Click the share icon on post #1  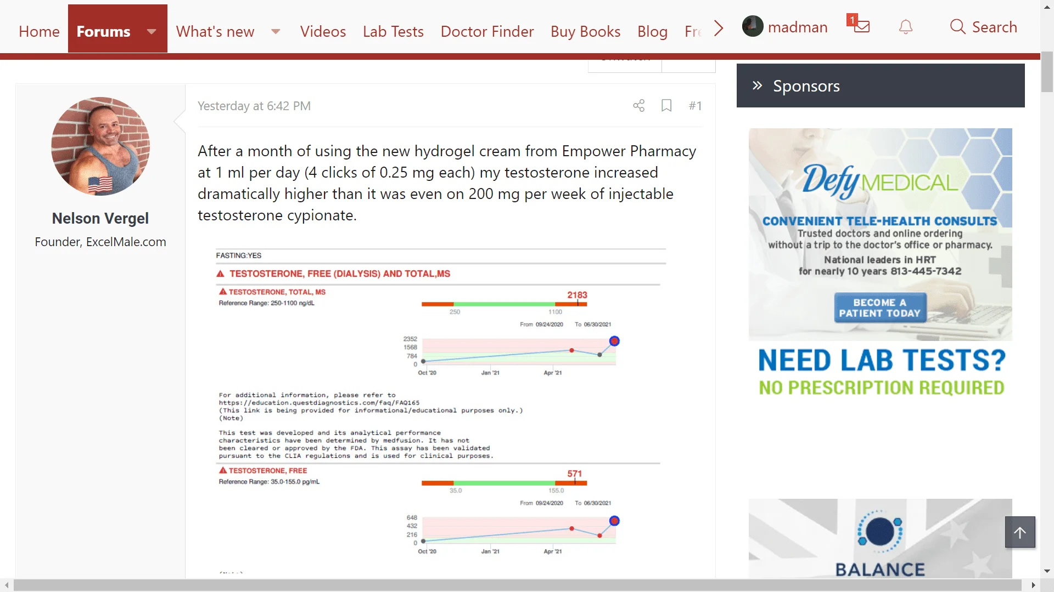tap(638, 106)
